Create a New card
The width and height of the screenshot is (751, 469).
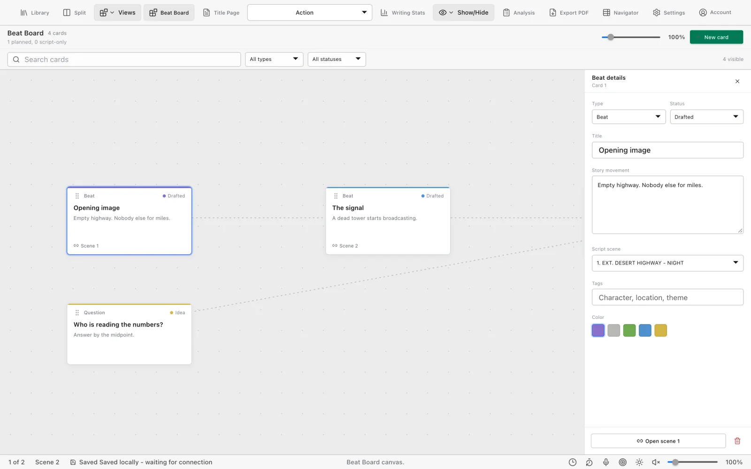[716, 37]
